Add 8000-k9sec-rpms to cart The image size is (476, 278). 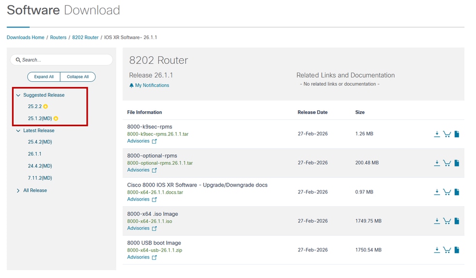click(447, 134)
